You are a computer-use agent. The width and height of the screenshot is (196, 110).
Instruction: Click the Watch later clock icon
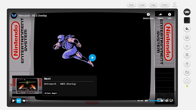pyautogui.click(x=148, y=15)
